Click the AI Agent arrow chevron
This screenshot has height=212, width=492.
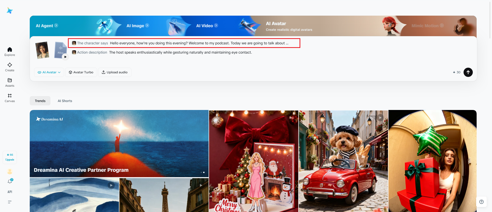click(56, 25)
